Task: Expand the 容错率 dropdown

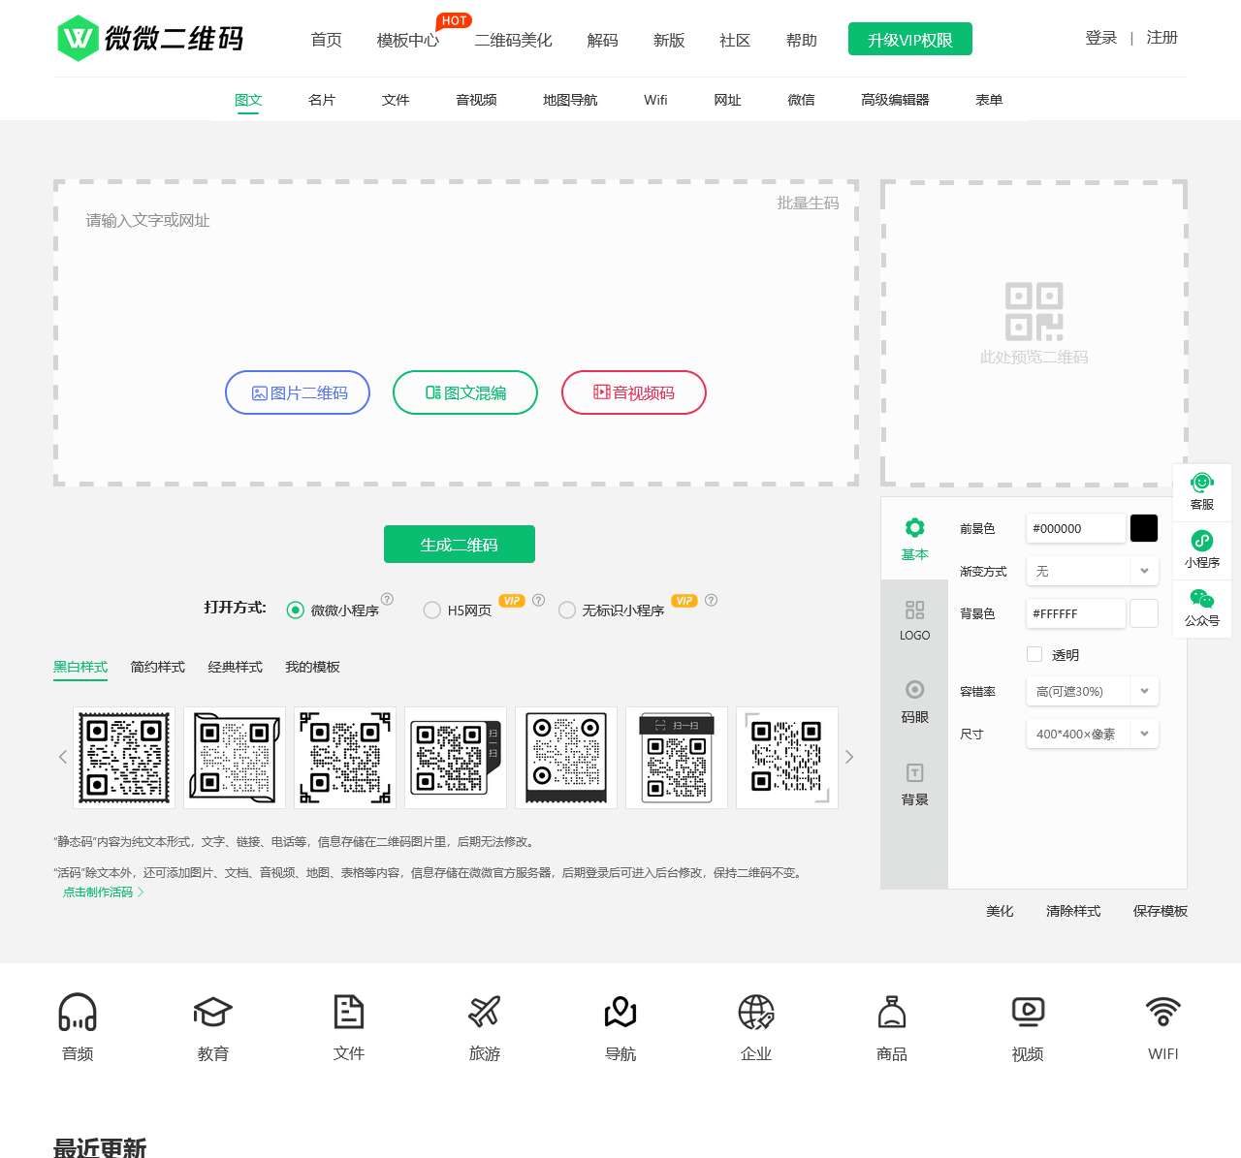Action: pyautogui.click(x=1092, y=691)
